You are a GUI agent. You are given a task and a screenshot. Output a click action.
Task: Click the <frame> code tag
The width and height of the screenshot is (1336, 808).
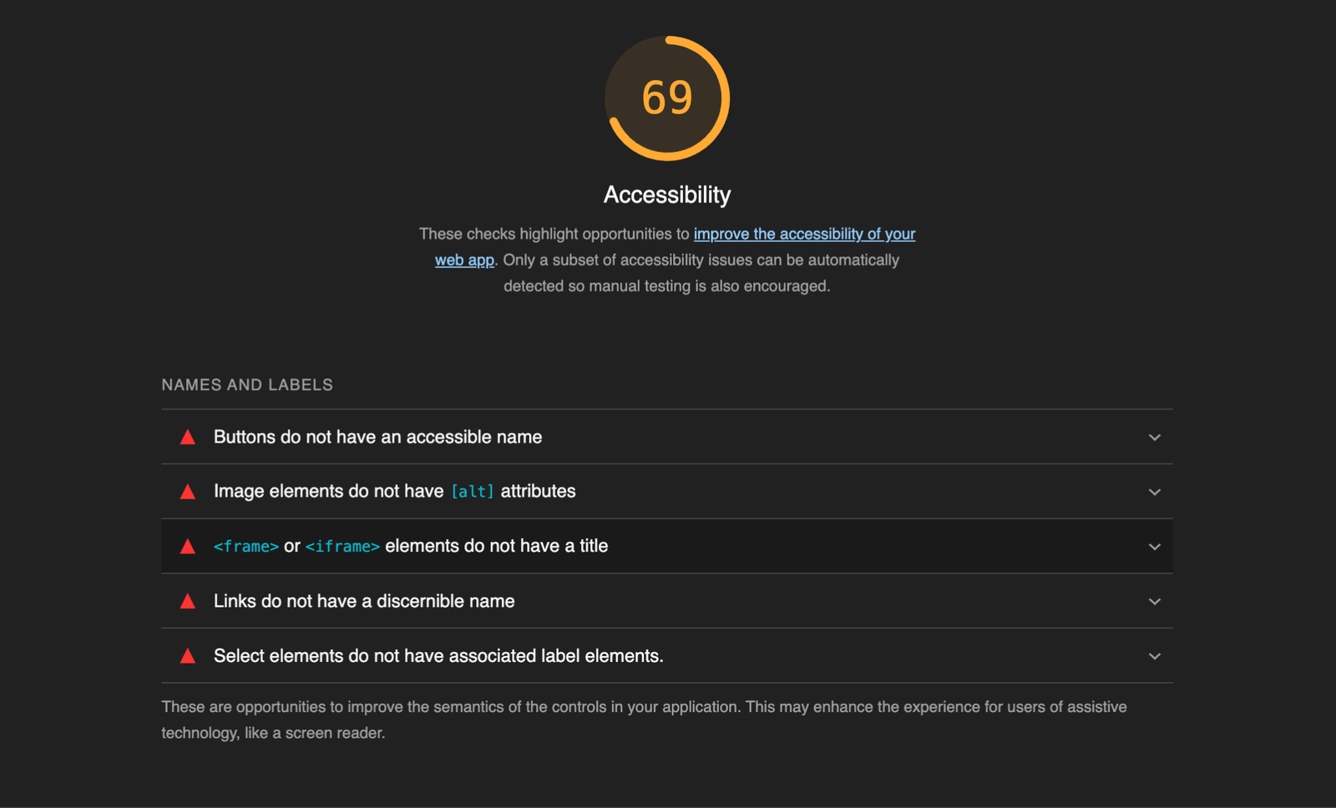pyautogui.click(x=245, y=547)
